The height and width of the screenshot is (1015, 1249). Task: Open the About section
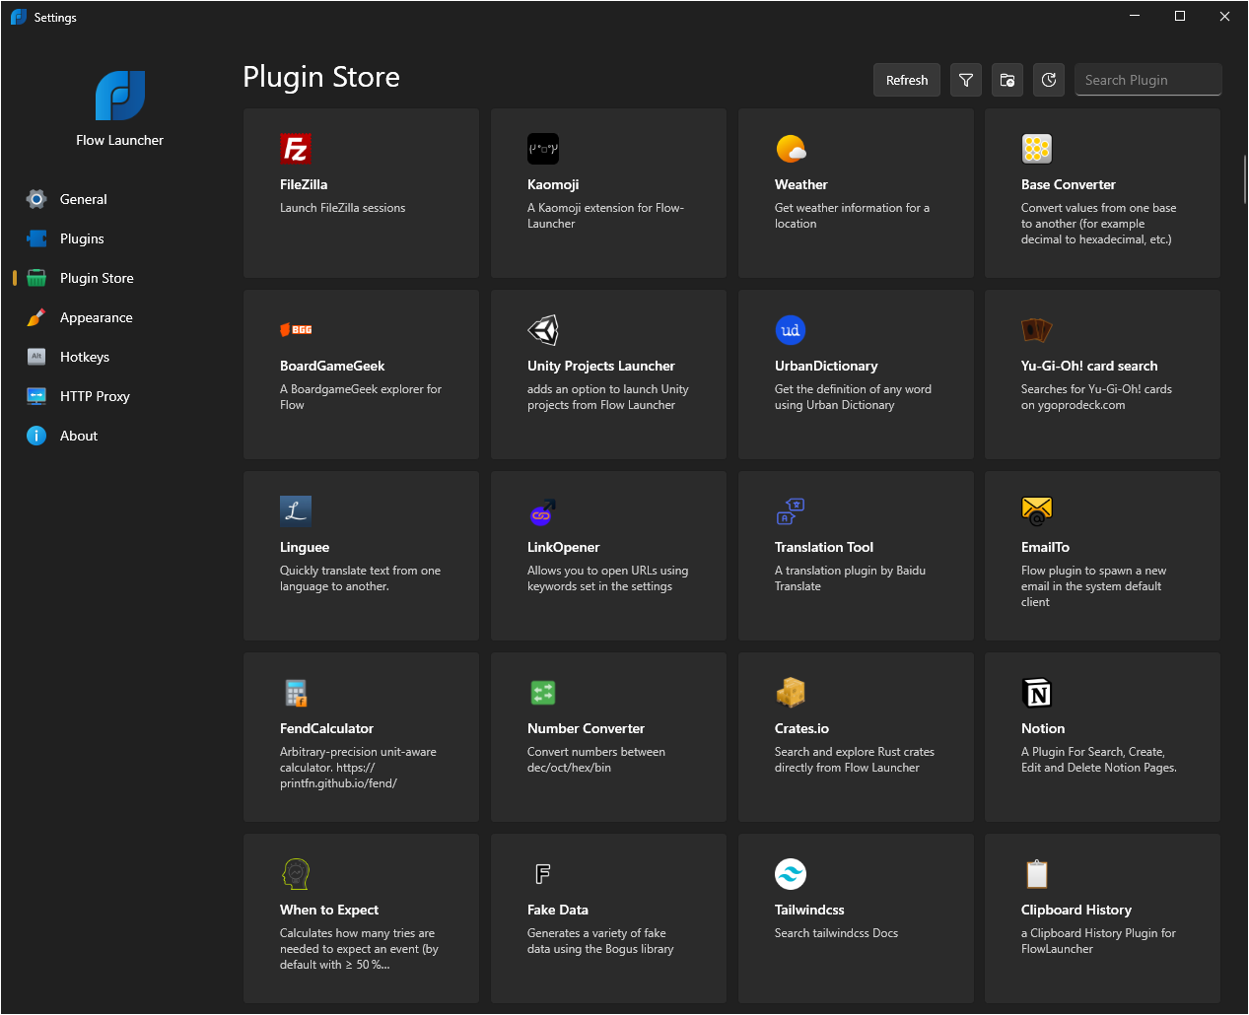120,436
